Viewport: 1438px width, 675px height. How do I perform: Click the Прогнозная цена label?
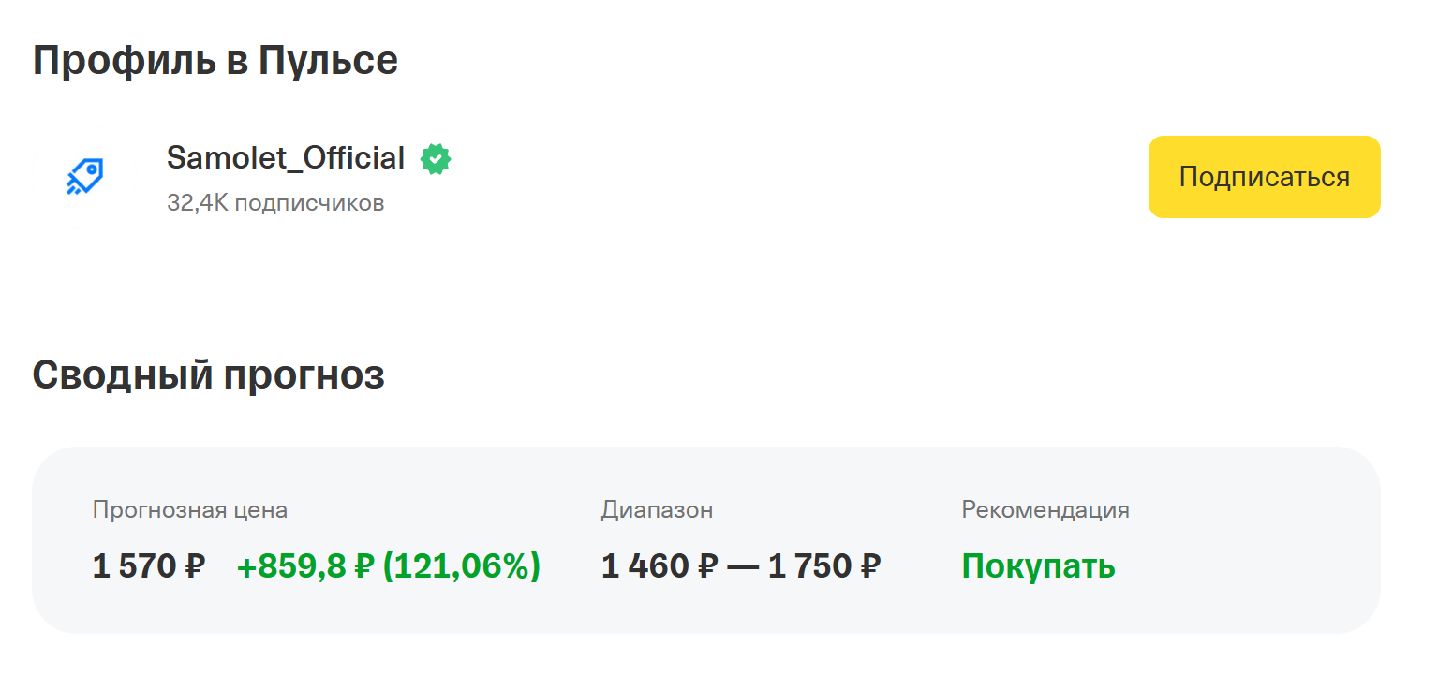(x=189, y=510)
